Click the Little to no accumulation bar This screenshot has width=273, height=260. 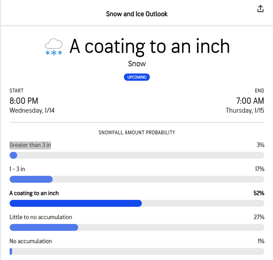[137, 227]
